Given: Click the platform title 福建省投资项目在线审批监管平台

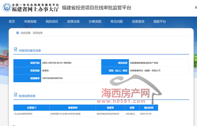Looking at the screenshot, I should (96, 8).
